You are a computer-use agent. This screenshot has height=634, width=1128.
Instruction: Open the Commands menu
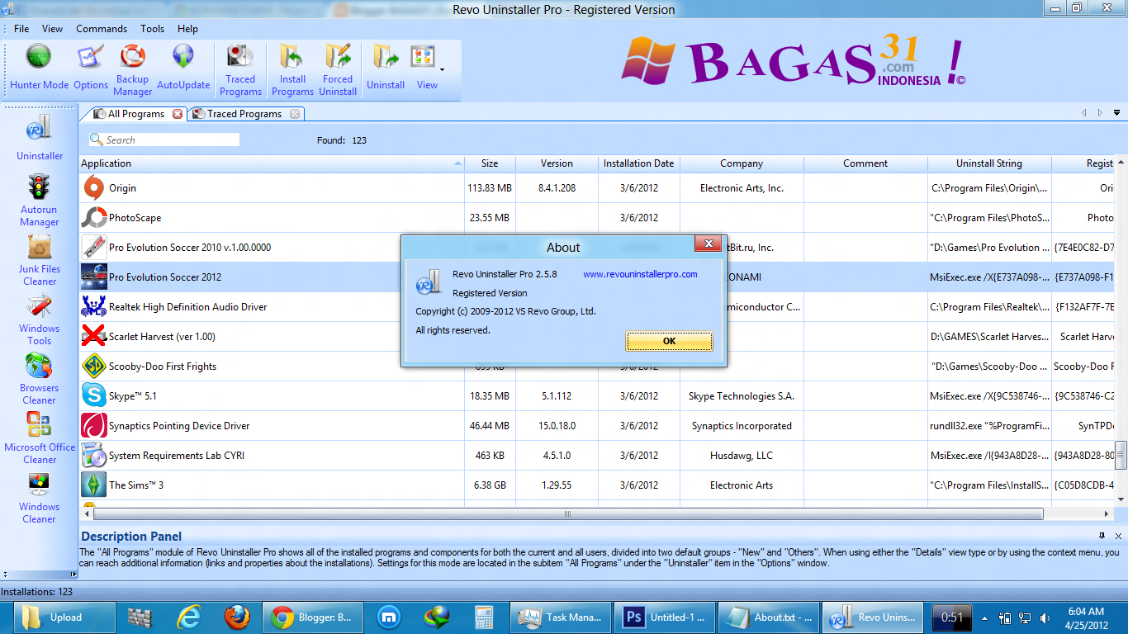point(102,28)
